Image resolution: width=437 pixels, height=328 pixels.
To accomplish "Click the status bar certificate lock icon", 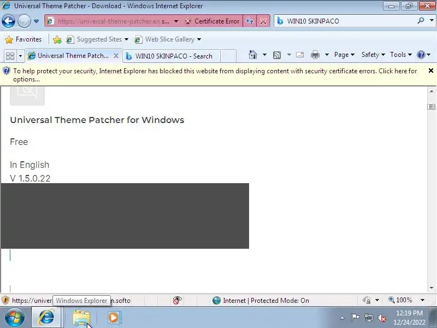I will pyautogui.click(x=367, y=300).
